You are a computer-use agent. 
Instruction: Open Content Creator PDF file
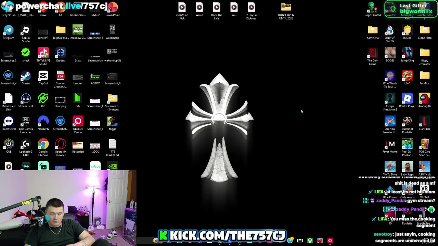pos(61,79)
